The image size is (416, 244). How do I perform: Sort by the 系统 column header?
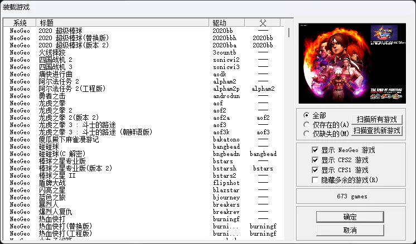point(20,23)
